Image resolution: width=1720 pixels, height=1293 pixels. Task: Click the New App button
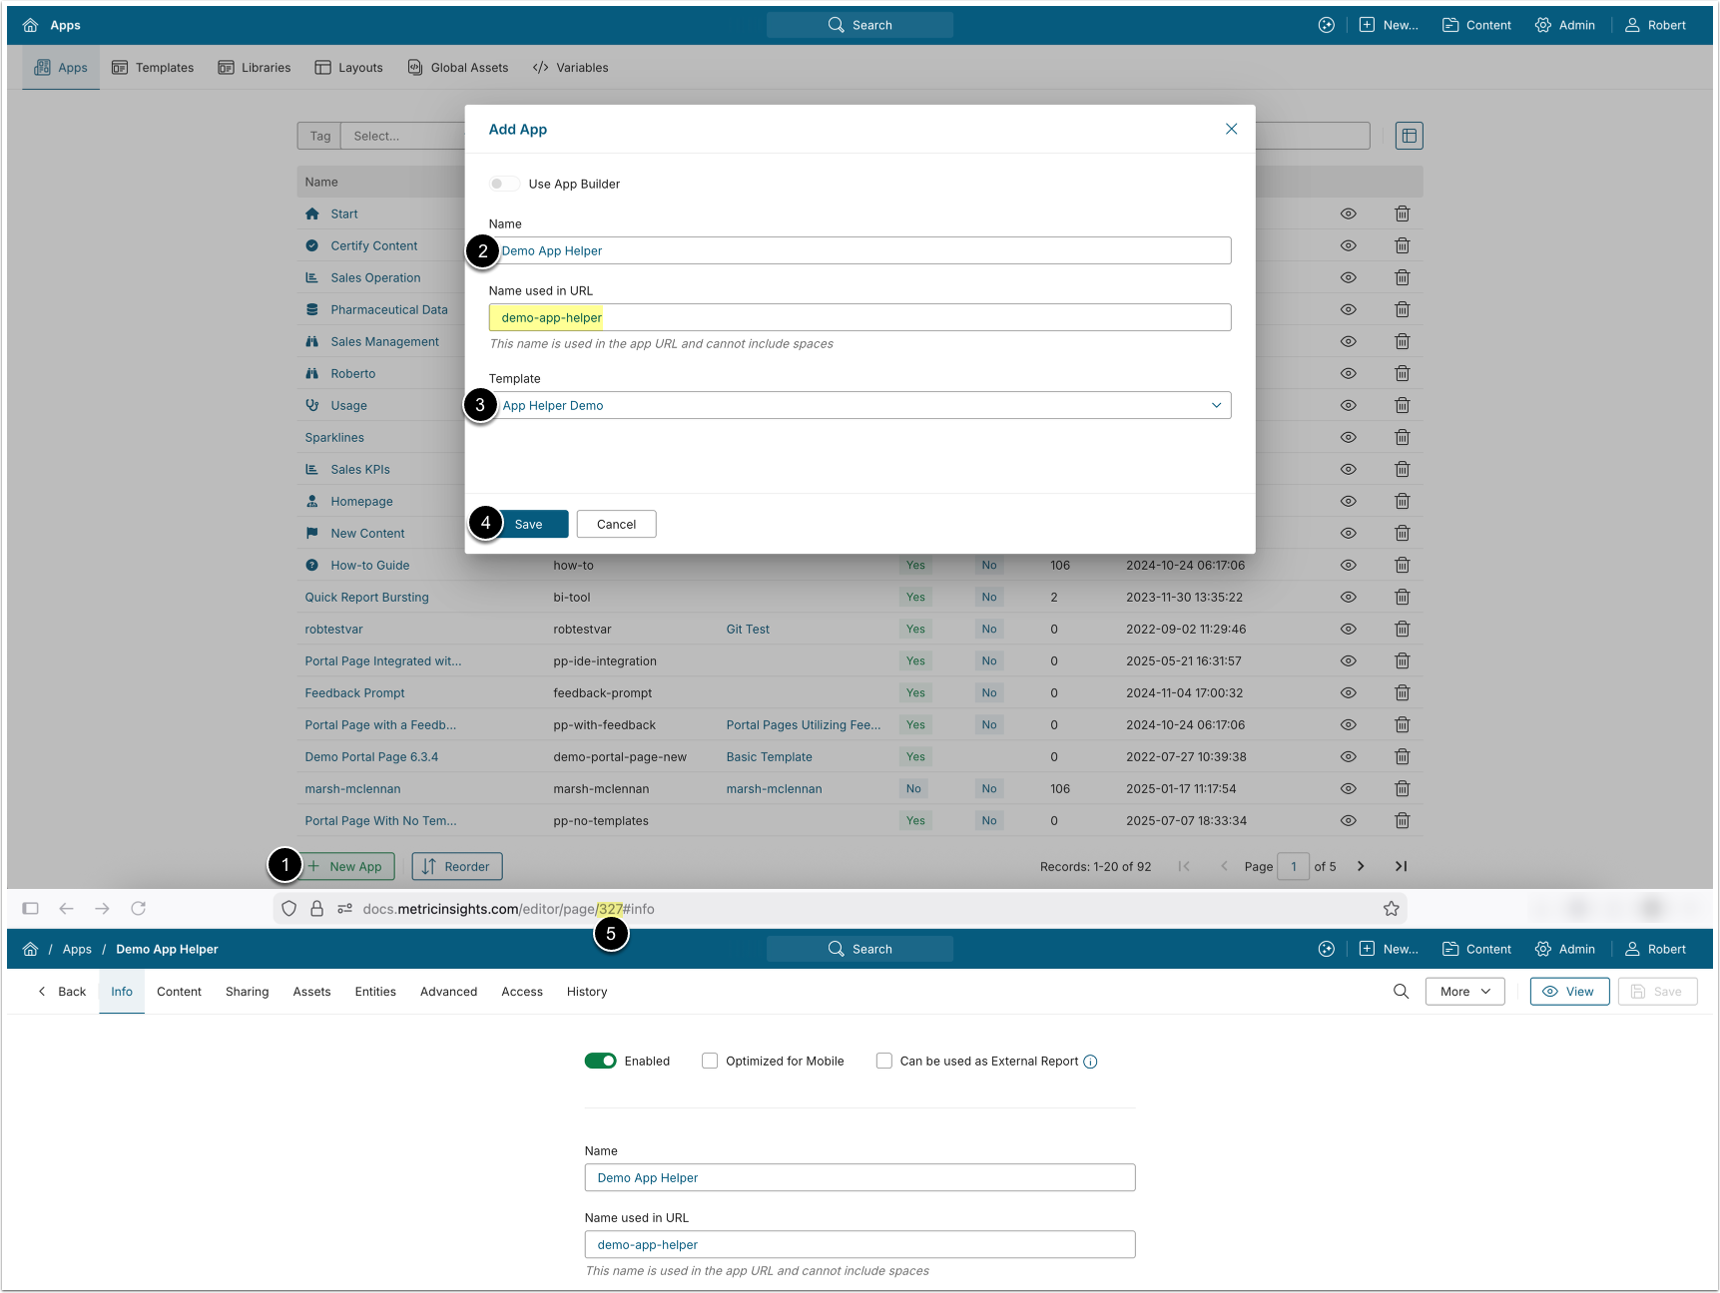point(347,866)
